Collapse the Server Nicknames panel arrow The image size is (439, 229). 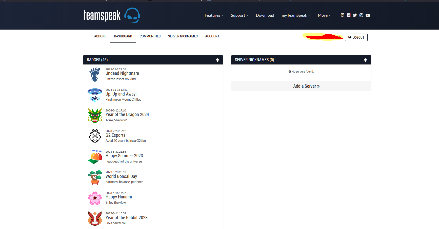pos(365,60)
